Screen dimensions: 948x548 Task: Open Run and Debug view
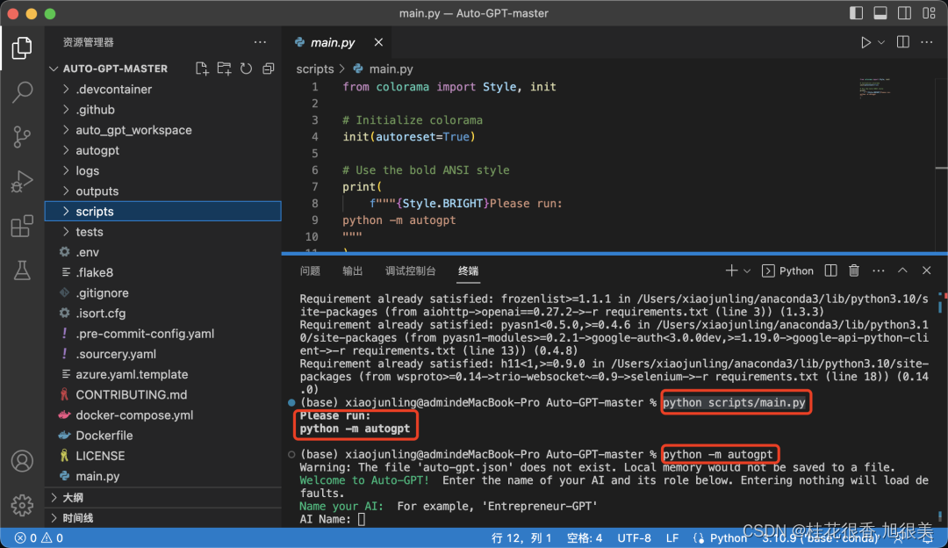click(22, 182)
